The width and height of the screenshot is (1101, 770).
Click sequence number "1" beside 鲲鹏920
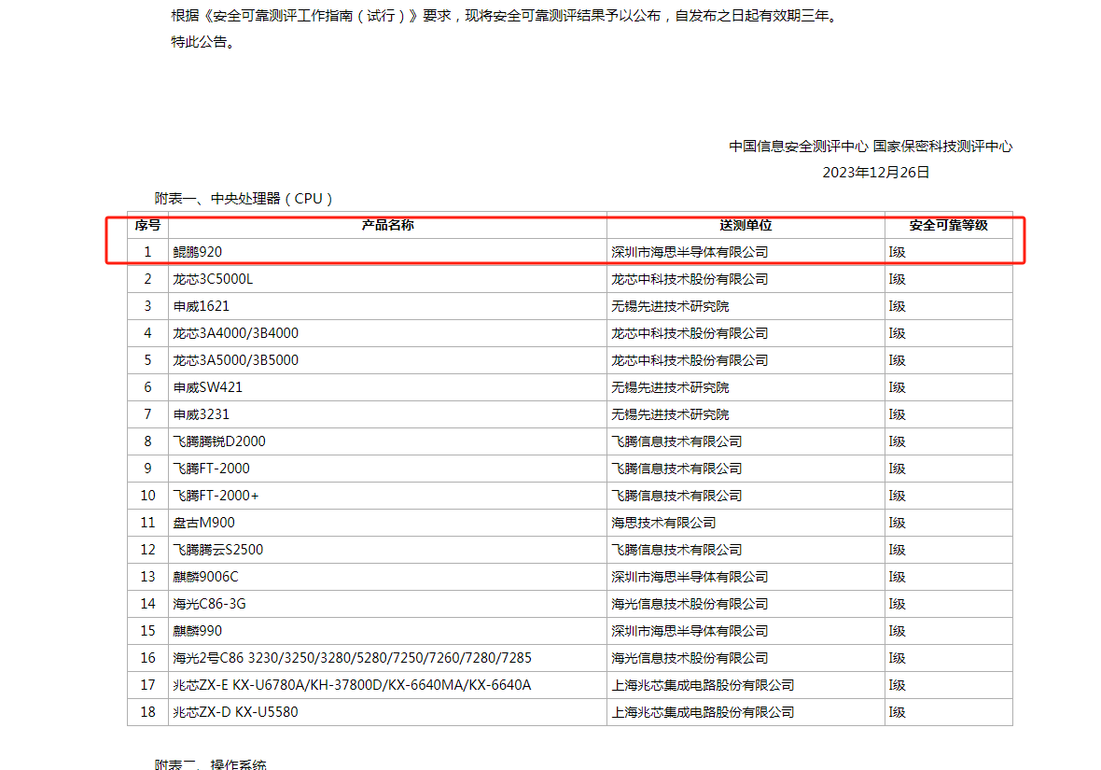click(147, 252)
